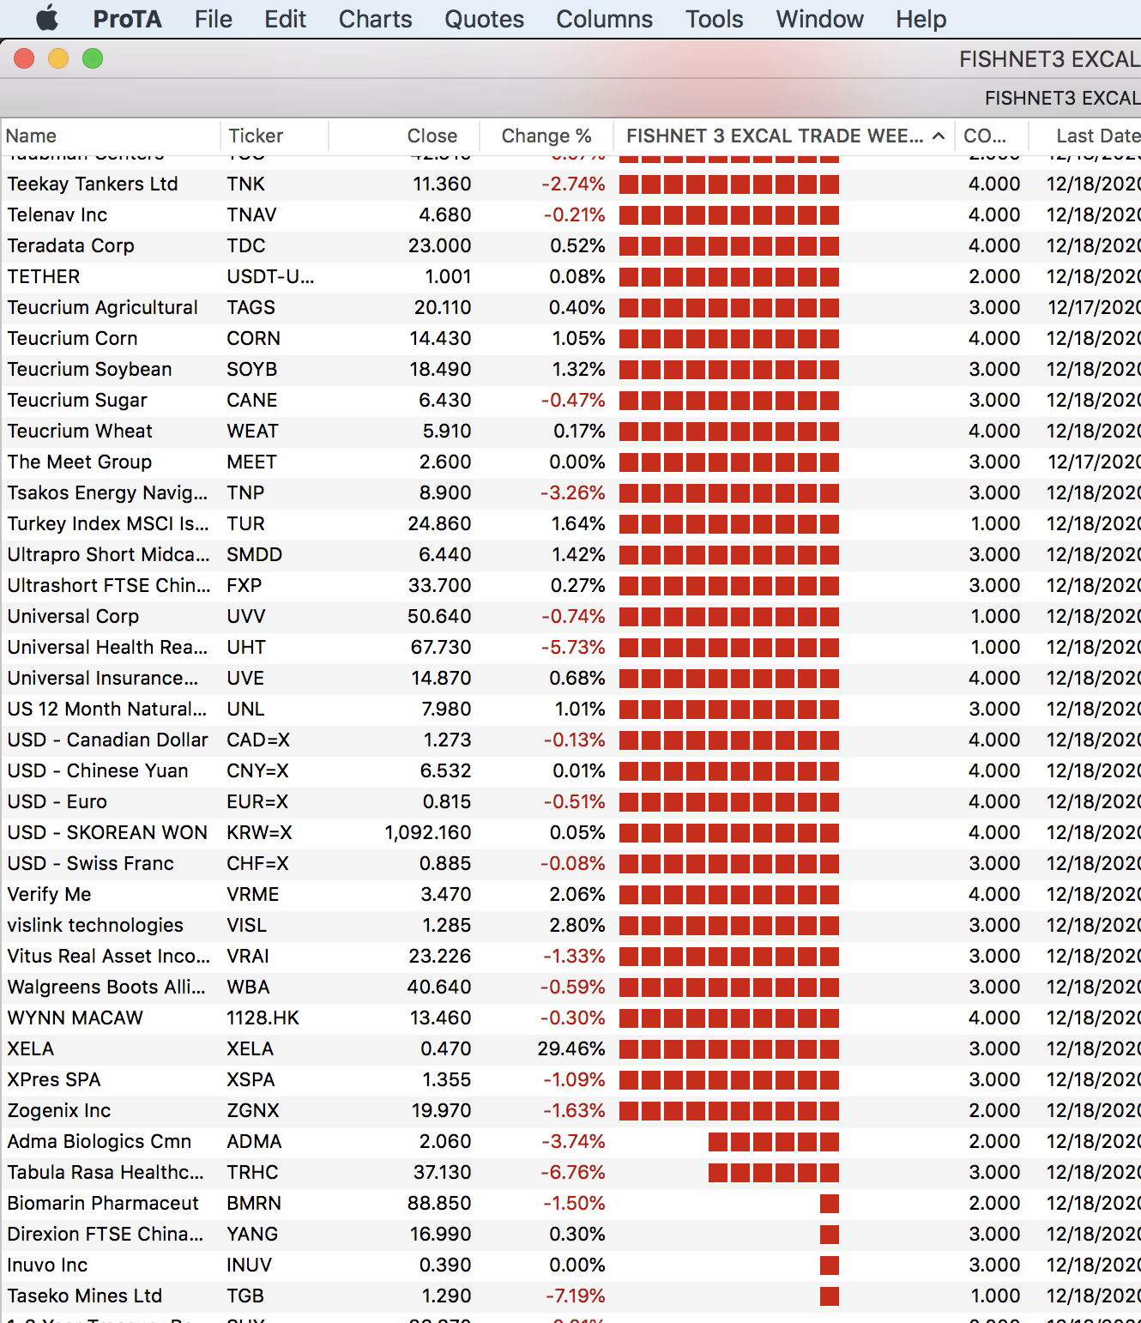This screenshot has height=1323, width=1141.
Task: Open the Tools menu
Action: click(x=714, y=19)
